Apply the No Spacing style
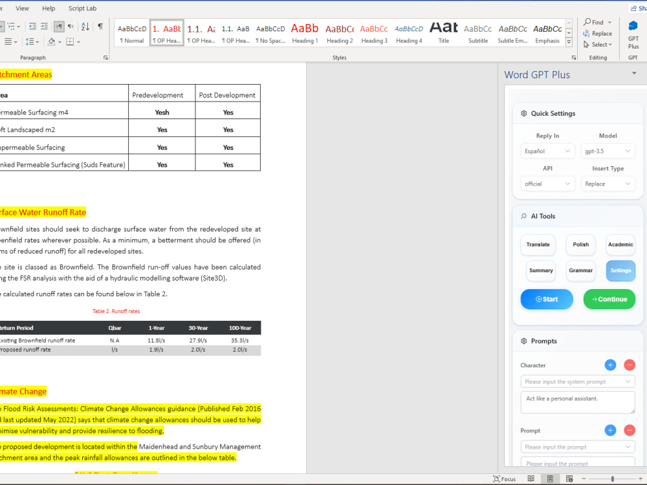 270,33
